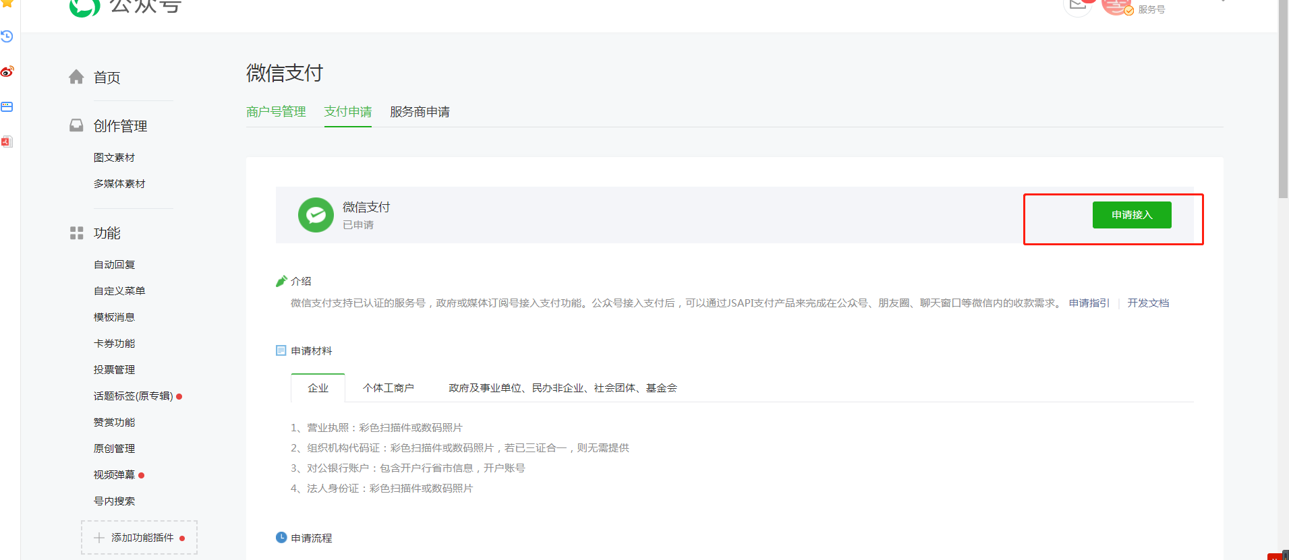The image size is (1289, 560).
Task: Click the star favorites icon in browser sidebar
Action: pyautogui.click(x=7, y=3)
